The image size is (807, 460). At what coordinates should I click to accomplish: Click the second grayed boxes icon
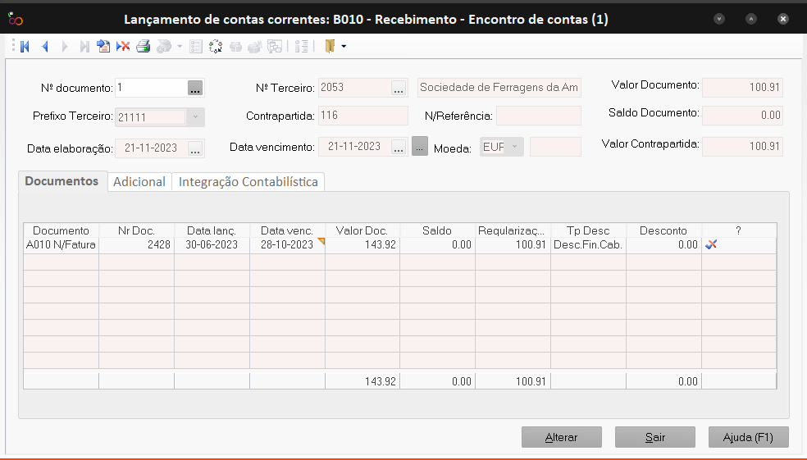pyautogui.click(x=255, y=47)
